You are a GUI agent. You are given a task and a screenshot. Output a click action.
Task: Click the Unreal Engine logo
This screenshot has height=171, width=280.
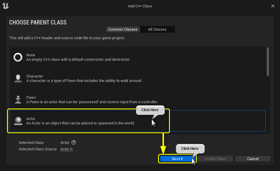click(x=6, y=6)
